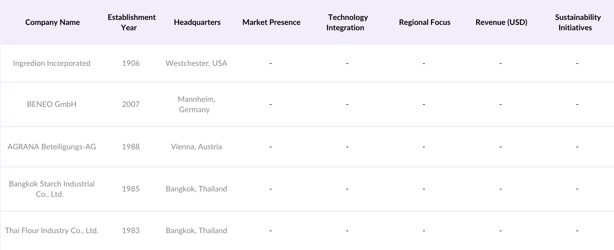Select the 1906 establishment year cell
614x250 pixels.
[131, 63]
